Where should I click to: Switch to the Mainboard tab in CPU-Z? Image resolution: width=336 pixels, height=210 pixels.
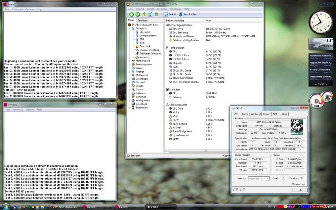[255, 114]
